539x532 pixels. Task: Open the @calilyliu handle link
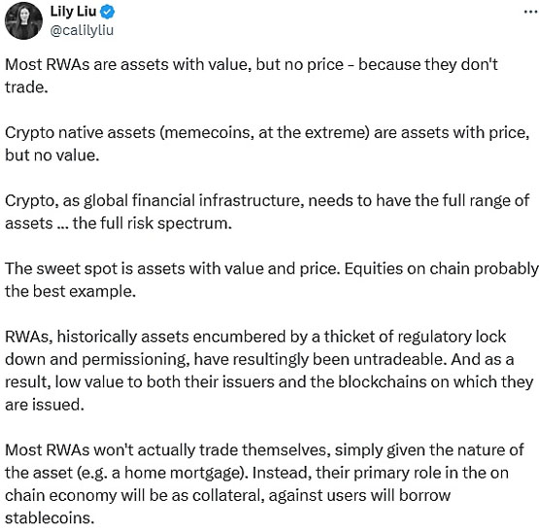coord(82,30)
